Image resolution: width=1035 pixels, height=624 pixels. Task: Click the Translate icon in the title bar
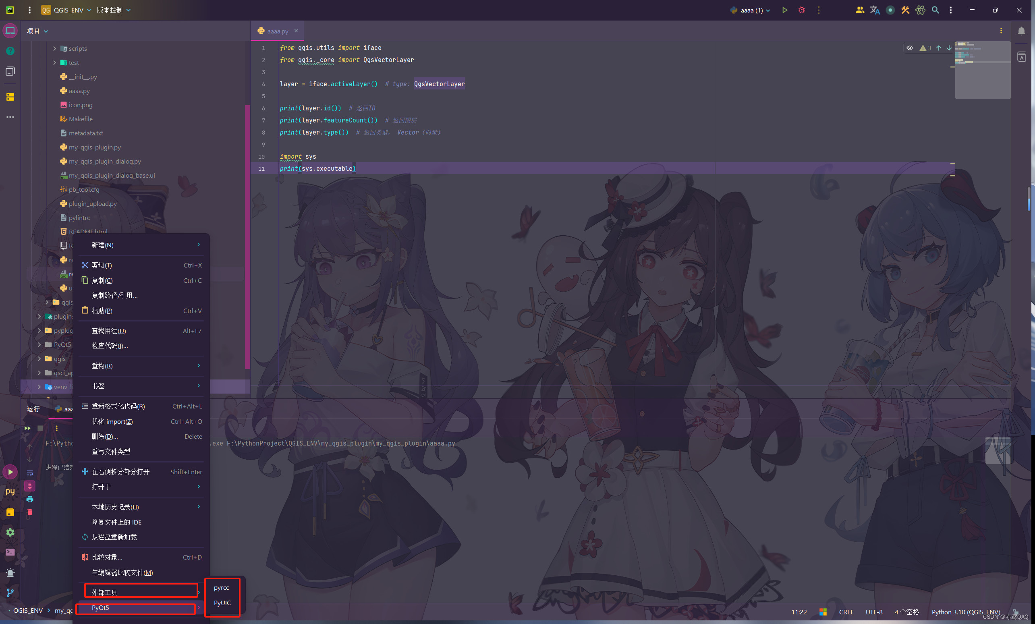coord(875,10)
